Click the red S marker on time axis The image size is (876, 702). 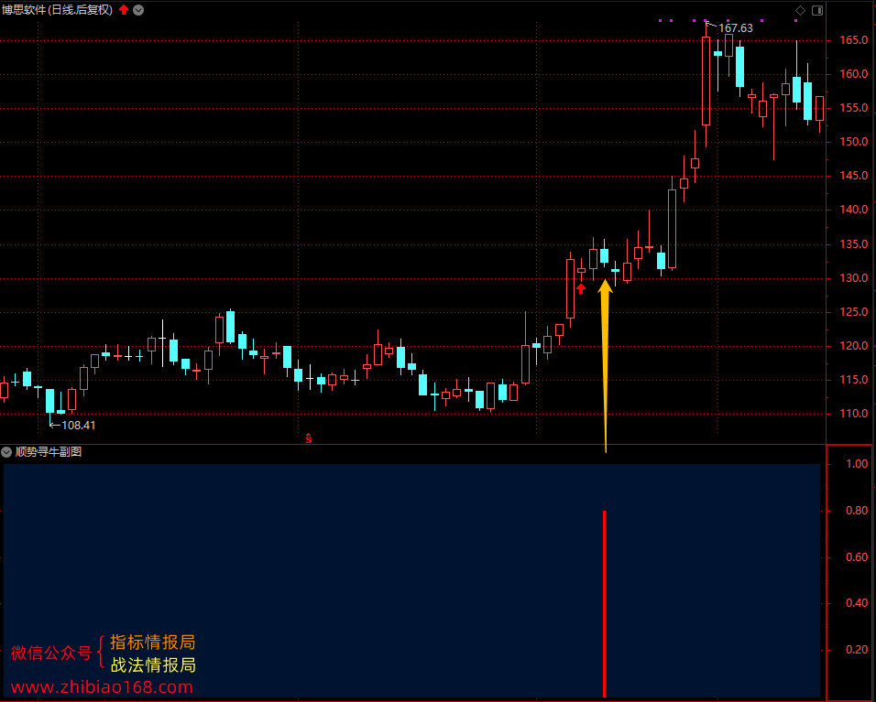(x=309, y=438)
